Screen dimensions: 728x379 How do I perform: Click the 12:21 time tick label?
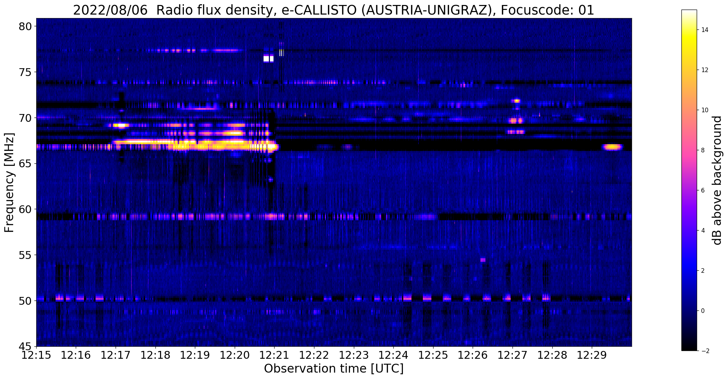coord(274,356)
